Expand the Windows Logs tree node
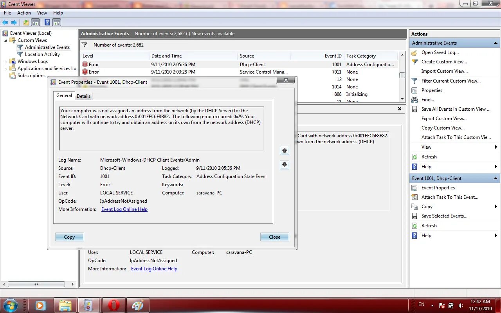The image size is (501, 313). 5,62
